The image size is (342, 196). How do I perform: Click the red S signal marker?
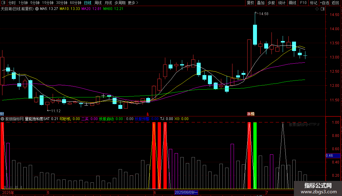148,114
